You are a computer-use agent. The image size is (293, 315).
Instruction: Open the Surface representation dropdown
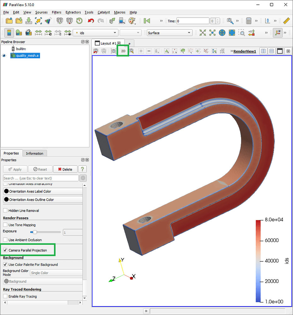click(x=169, y=33)
